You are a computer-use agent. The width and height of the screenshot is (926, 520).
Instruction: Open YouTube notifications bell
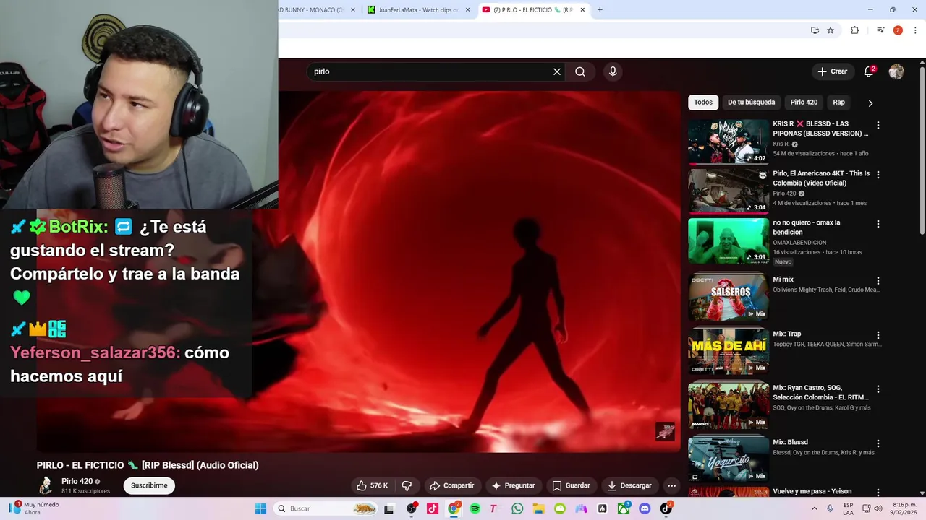[x=869, y=71]
